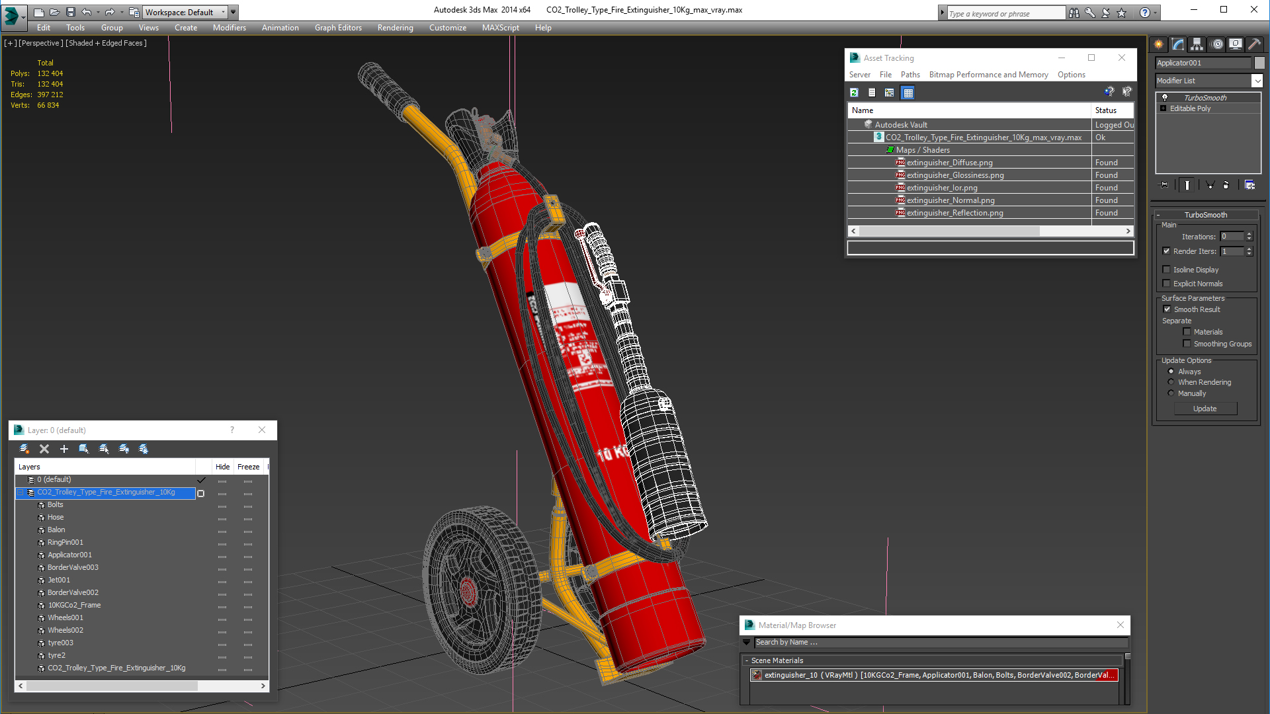This screenshot has width=1270, height=714.
Task: Select Always update option
Action: click(x=1171, y=372)
